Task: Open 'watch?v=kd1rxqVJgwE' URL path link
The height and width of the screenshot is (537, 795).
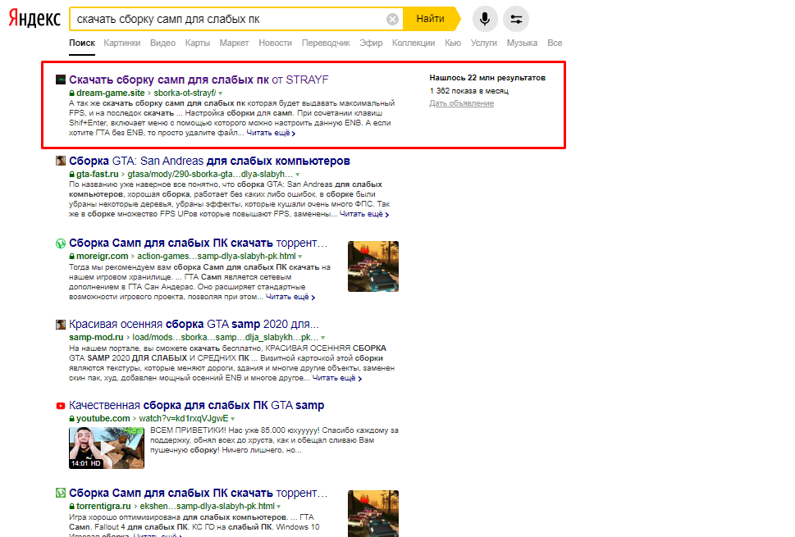Action: (x=184, y=418)
